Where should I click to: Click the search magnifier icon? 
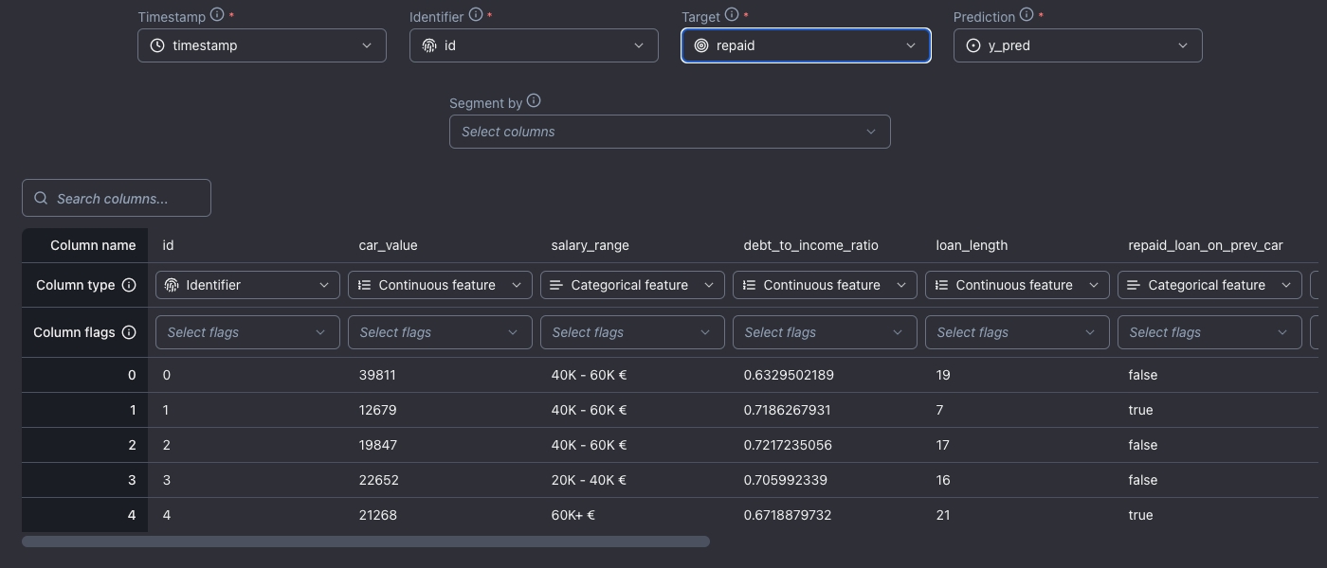click(x=41, y=199)
